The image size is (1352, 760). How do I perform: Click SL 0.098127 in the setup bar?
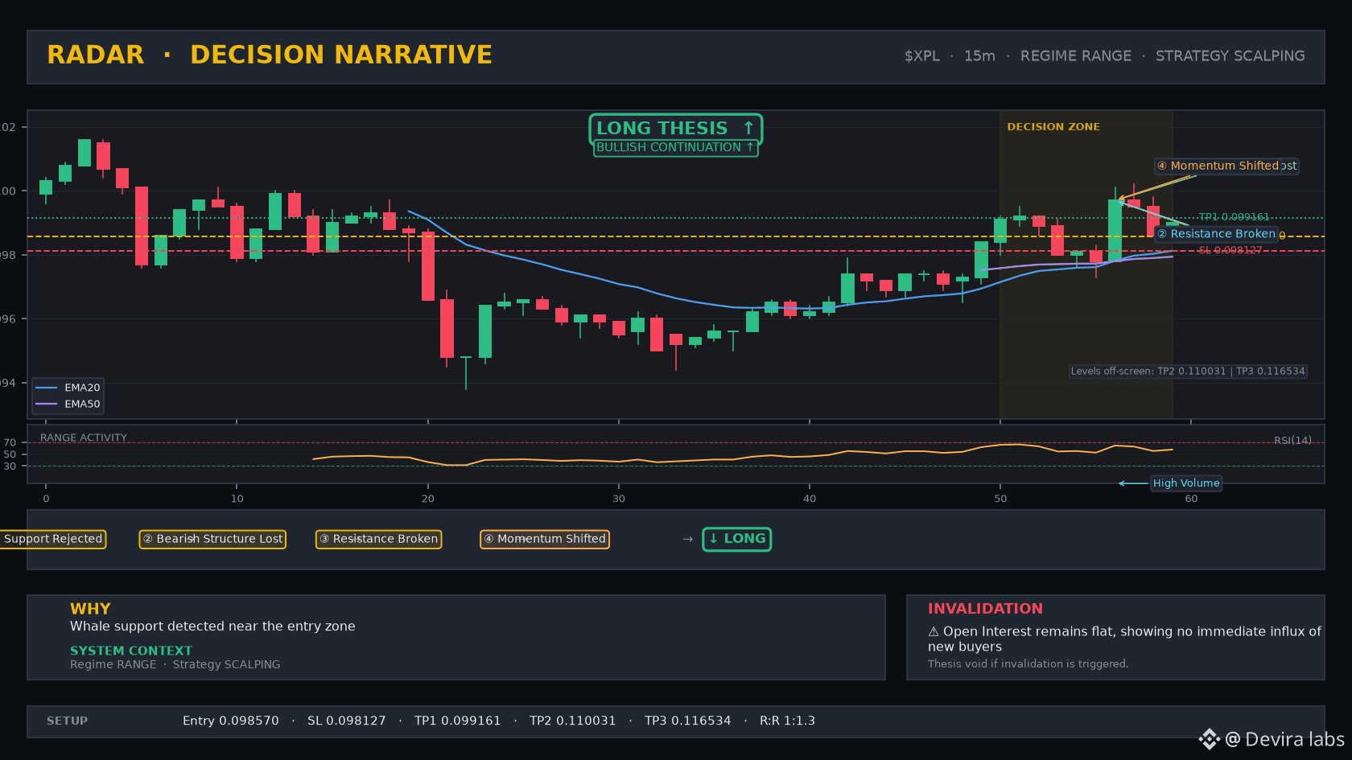(x=347, y=721)
